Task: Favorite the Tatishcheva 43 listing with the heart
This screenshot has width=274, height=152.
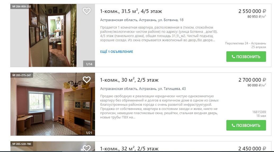Action: [87, 80]
